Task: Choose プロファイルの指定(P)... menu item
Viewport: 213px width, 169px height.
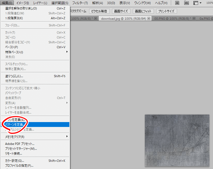Action: (35, 166)
